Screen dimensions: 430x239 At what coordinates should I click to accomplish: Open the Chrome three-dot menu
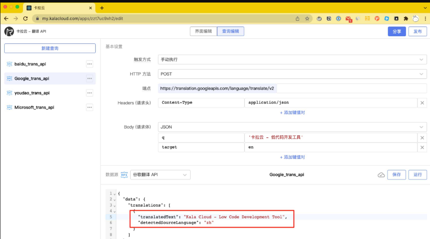tap(425, 19)
